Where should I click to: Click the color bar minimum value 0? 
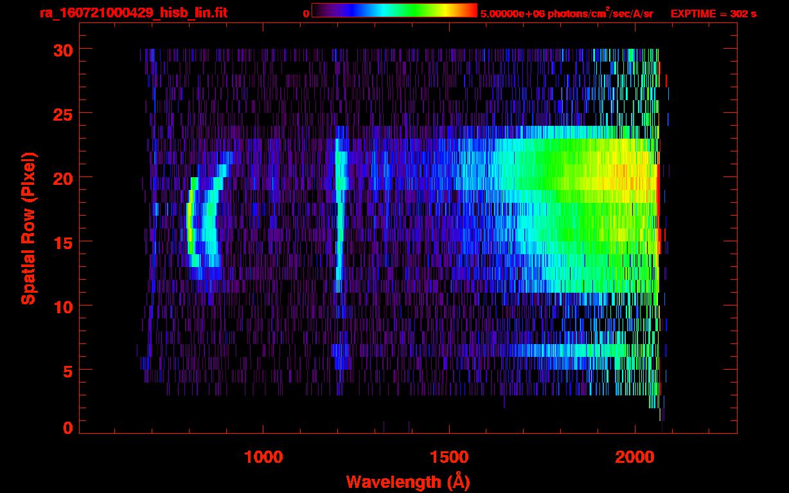click(x=306, y=13)
